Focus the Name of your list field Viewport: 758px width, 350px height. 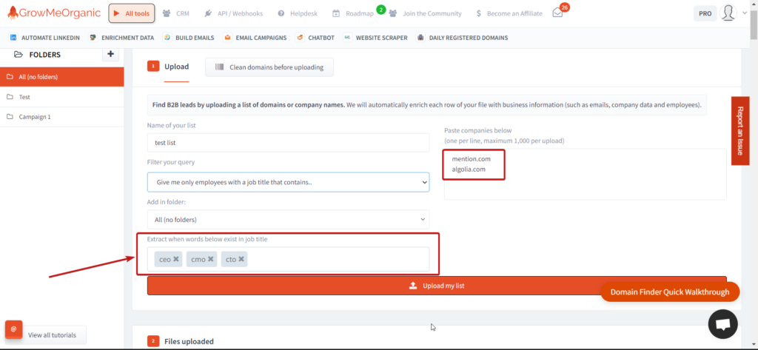288,143
